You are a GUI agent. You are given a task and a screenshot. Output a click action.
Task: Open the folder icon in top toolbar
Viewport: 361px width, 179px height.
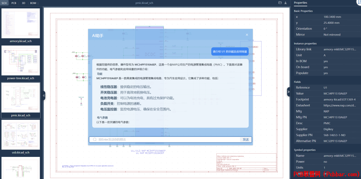click(280, 3)
